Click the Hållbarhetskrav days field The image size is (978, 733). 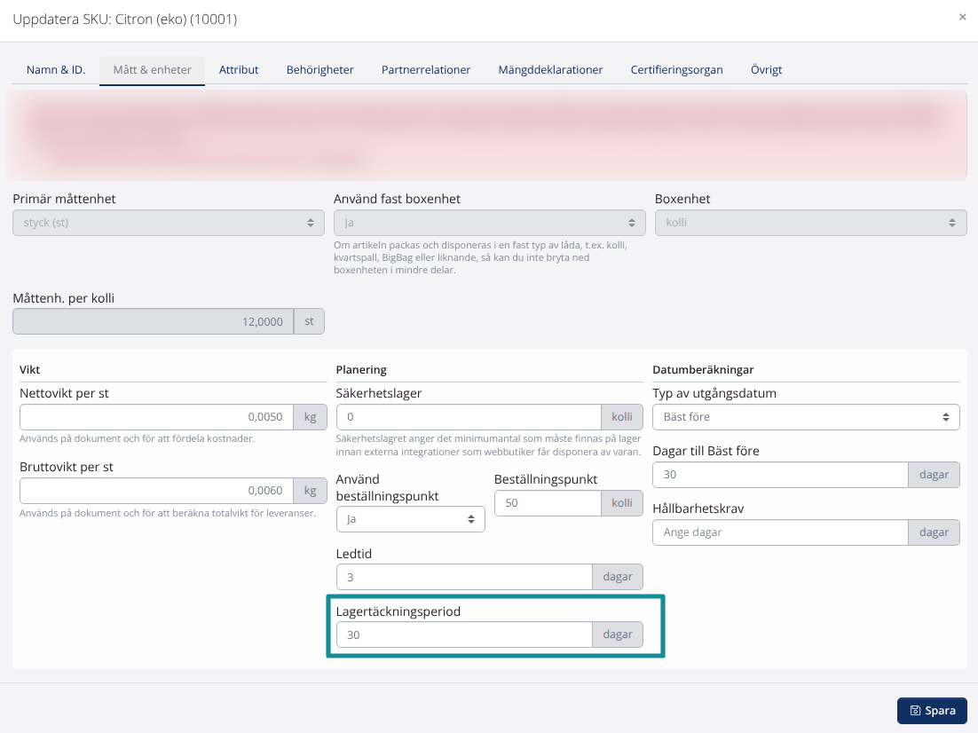(779, 532)
